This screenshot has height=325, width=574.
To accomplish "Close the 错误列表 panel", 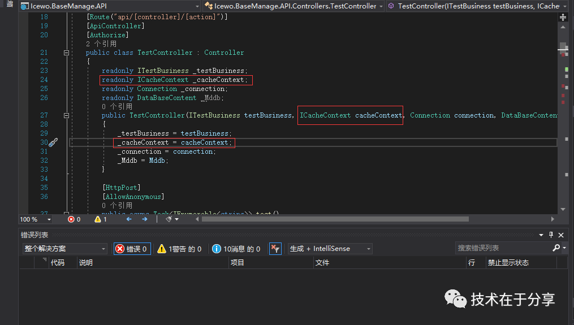I will coord(561,235).
